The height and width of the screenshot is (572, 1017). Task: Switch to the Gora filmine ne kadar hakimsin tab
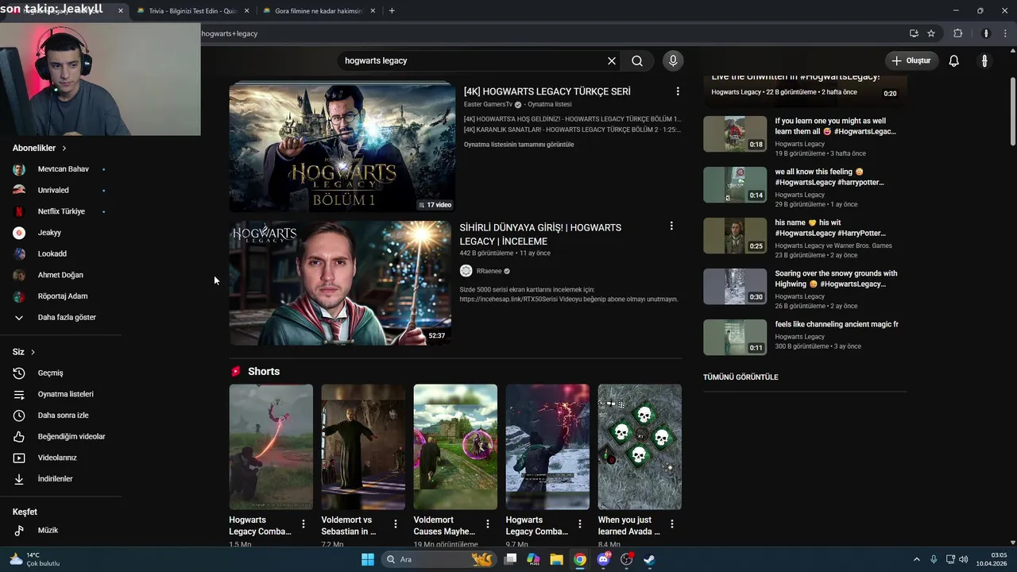coord(318,11)
